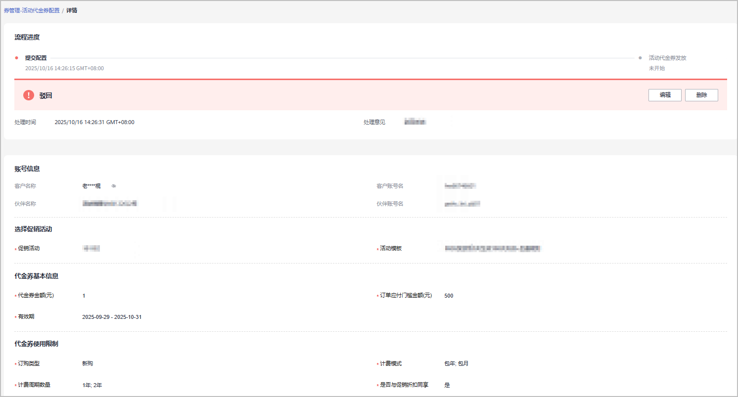Reveal the masked customer name with eye icon
The height and width of the screenshot is (397, 738).
click(x=114, y=186)
